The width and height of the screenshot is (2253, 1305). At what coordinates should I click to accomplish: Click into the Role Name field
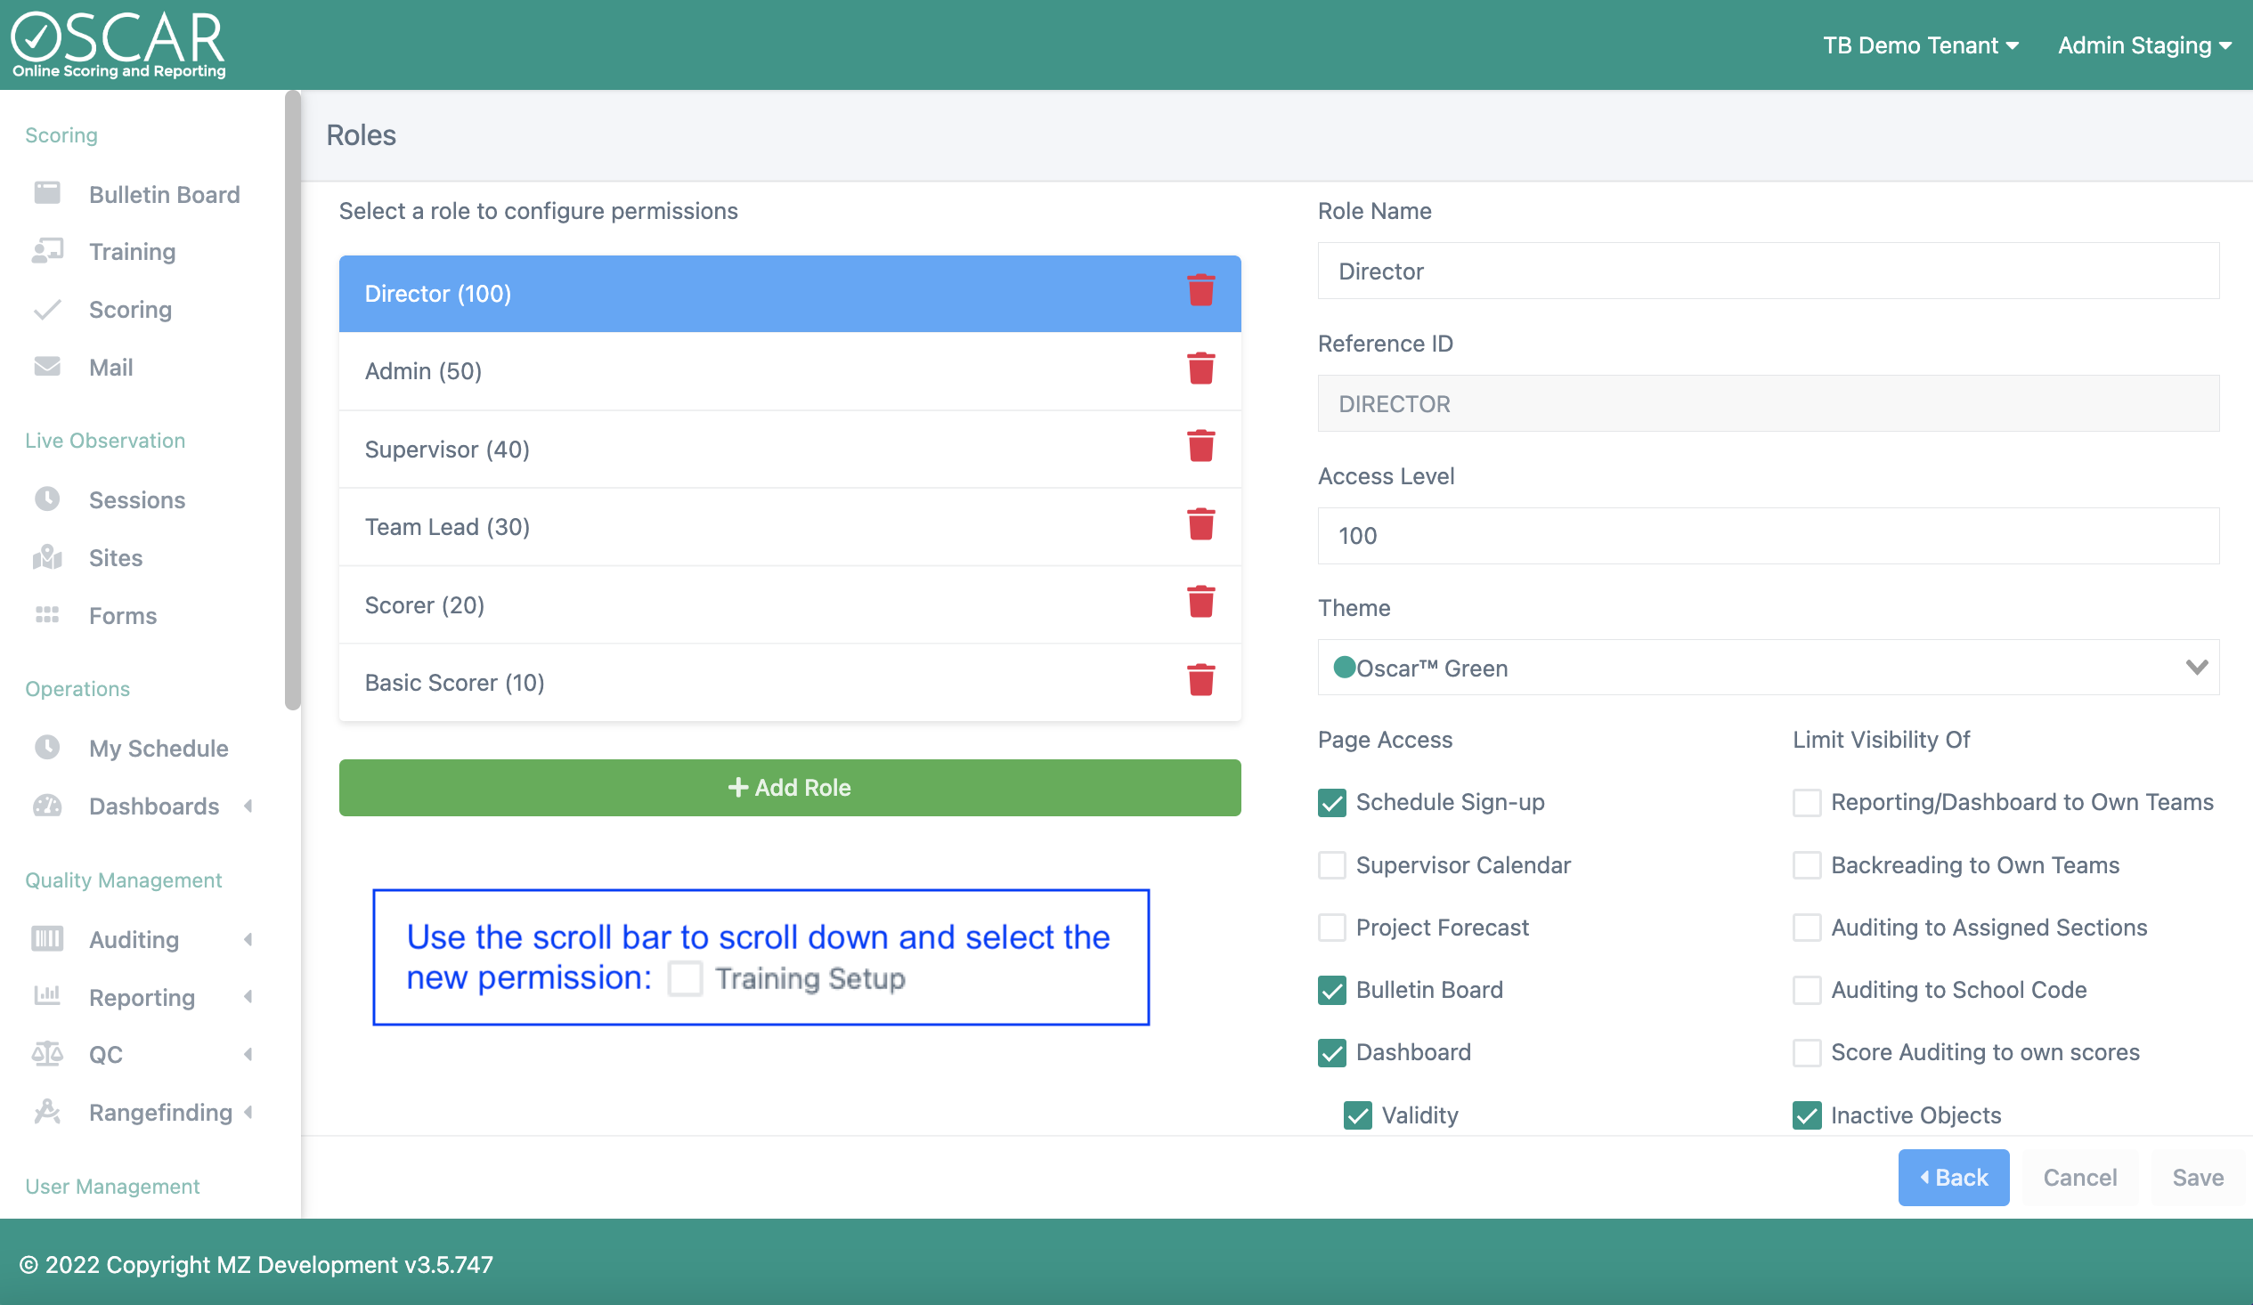[1768, 271]
